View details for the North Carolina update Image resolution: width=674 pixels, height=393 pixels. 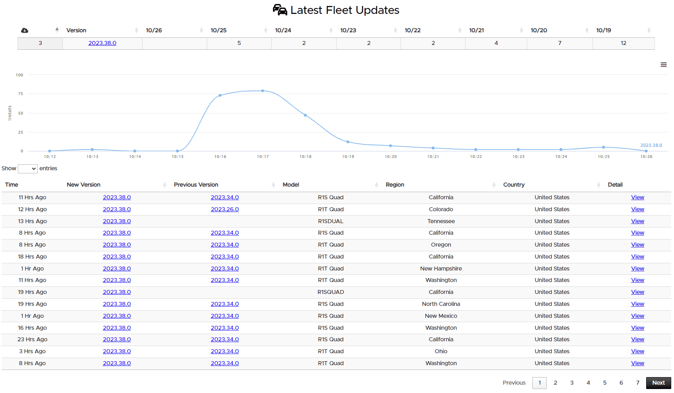637,304
